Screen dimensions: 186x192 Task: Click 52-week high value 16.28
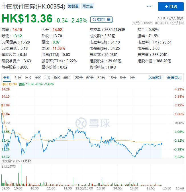(25, 42)
